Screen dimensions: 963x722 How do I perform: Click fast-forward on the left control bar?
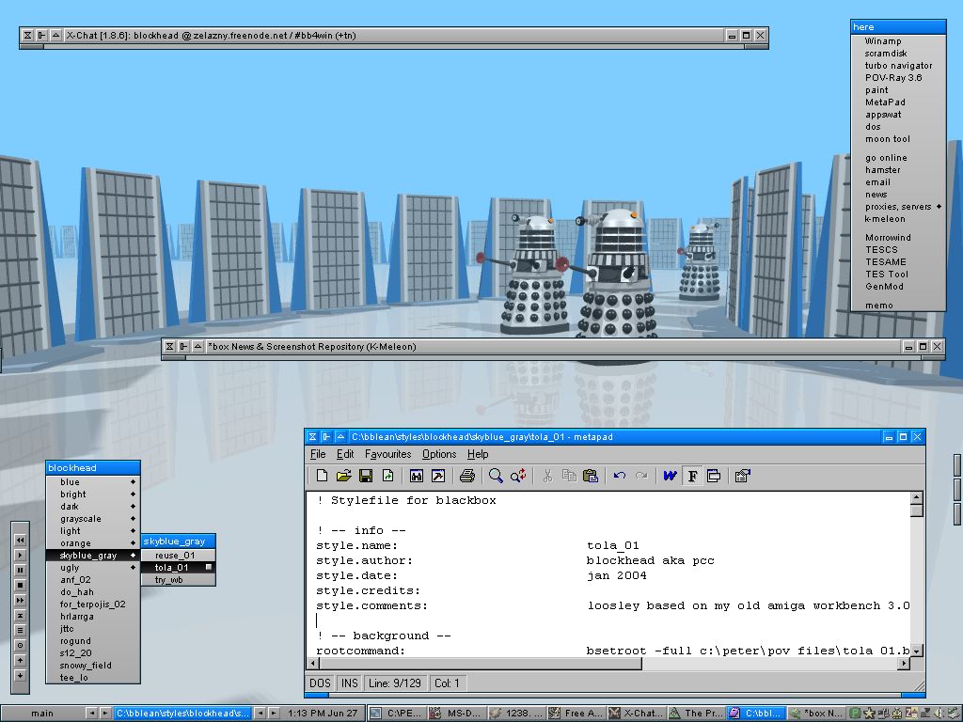click(x=21, y=601)
